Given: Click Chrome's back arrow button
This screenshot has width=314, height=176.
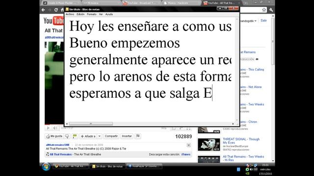Looking at the screenshot, I should click(43, 10).
